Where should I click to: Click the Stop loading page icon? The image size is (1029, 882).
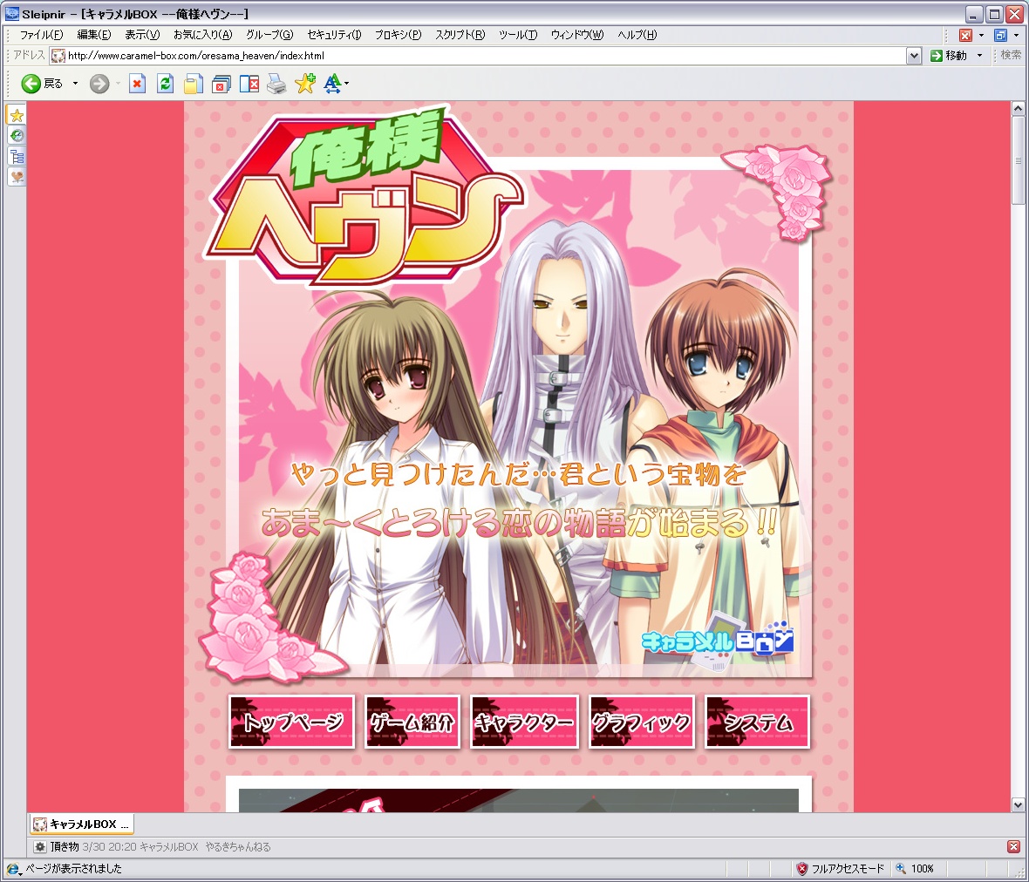pos(137,84)
